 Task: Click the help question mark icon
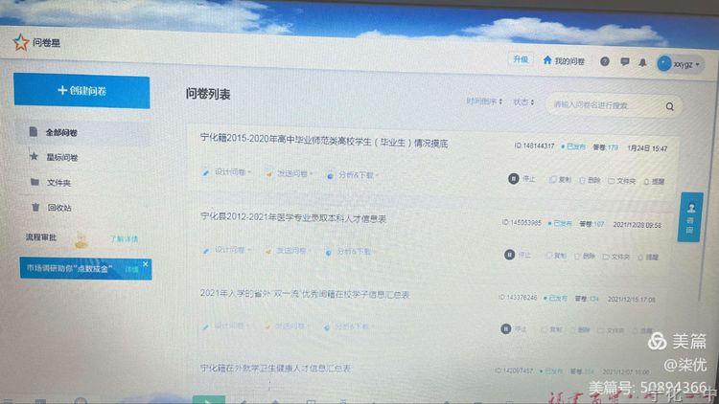[604, 61]
